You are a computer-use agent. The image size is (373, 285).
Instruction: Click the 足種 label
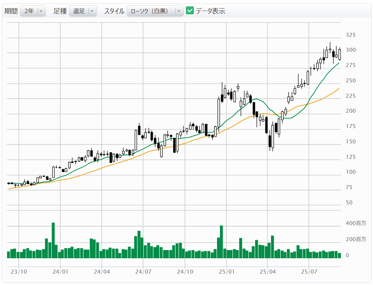tap(60, 11)
